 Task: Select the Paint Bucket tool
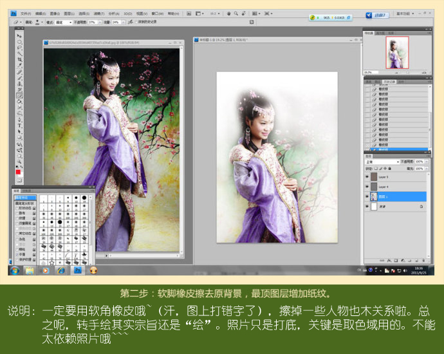tap(19, 102)
